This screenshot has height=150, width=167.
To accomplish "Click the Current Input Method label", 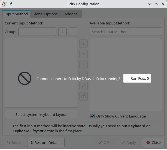I will 24,23.
